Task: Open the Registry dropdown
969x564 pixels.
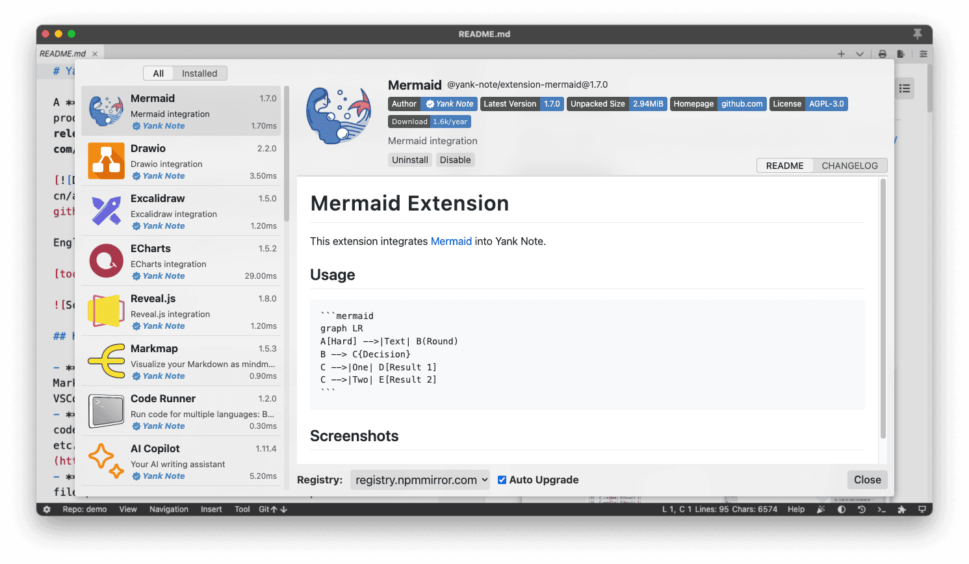Action: point(420,480)
